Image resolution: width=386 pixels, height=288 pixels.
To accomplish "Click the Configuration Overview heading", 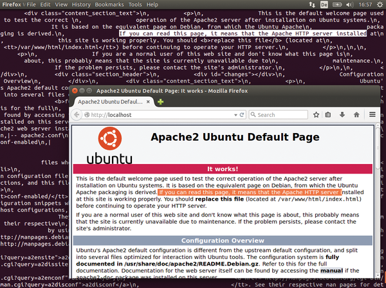I will tap(223, 240).
